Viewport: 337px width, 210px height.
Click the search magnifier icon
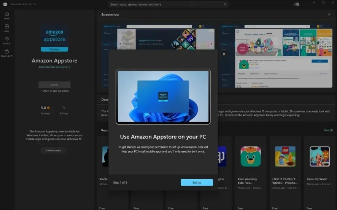tap(225, 4)
